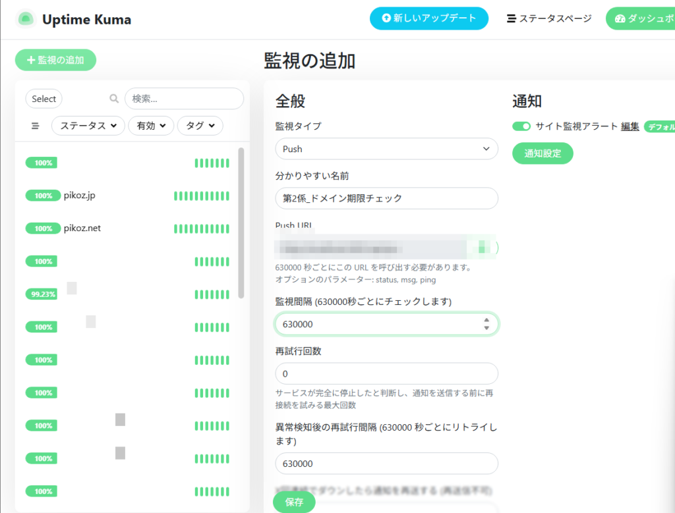Click the 通知設定 button
Image resolution: width=675 pixels, height=513 pixels.
[x=543, y=153]
